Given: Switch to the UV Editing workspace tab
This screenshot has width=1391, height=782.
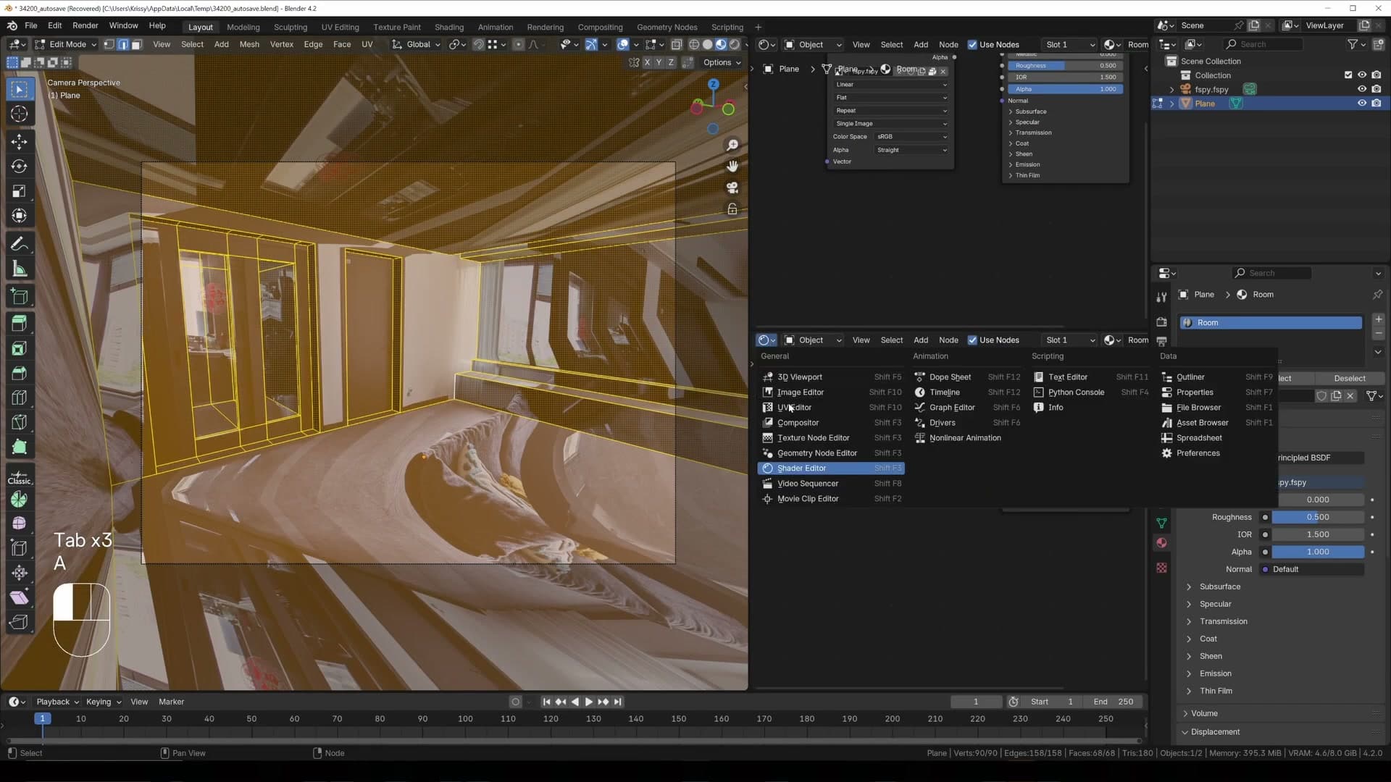Looking at the screenshot, I should pos(340,28).
